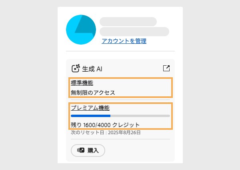Click the upper gray name placeholder
240x170 pixels.
click(x=128, y=21)
